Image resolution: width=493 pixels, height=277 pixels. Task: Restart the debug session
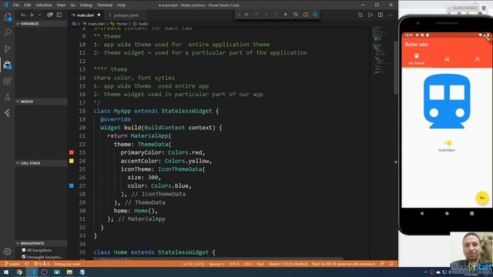point(296,15)
